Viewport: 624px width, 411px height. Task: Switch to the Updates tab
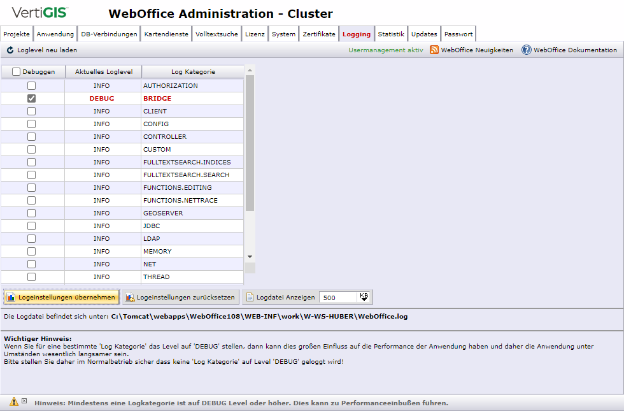click(424, 34)
